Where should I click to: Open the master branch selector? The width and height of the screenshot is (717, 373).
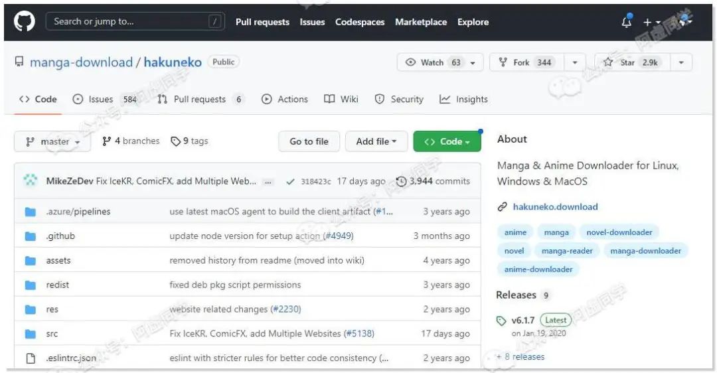point(52,142)
